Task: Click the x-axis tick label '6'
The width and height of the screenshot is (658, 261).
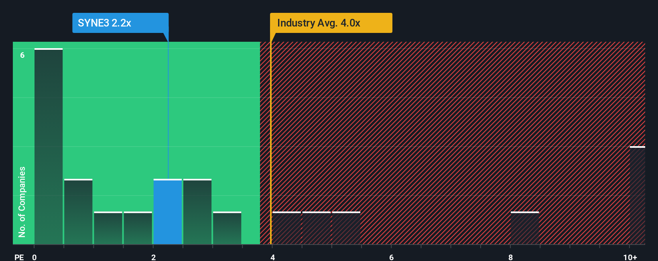Action: click(x=392, y=257)
